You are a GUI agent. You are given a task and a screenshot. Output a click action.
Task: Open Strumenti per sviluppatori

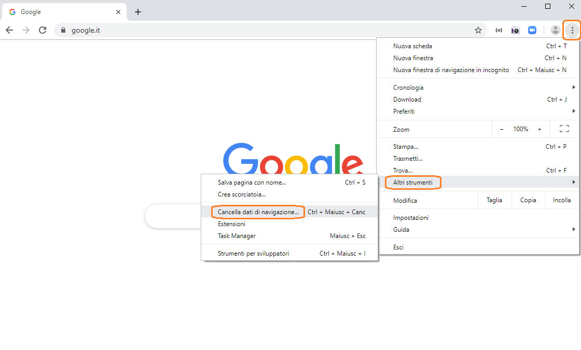(289, 254)
